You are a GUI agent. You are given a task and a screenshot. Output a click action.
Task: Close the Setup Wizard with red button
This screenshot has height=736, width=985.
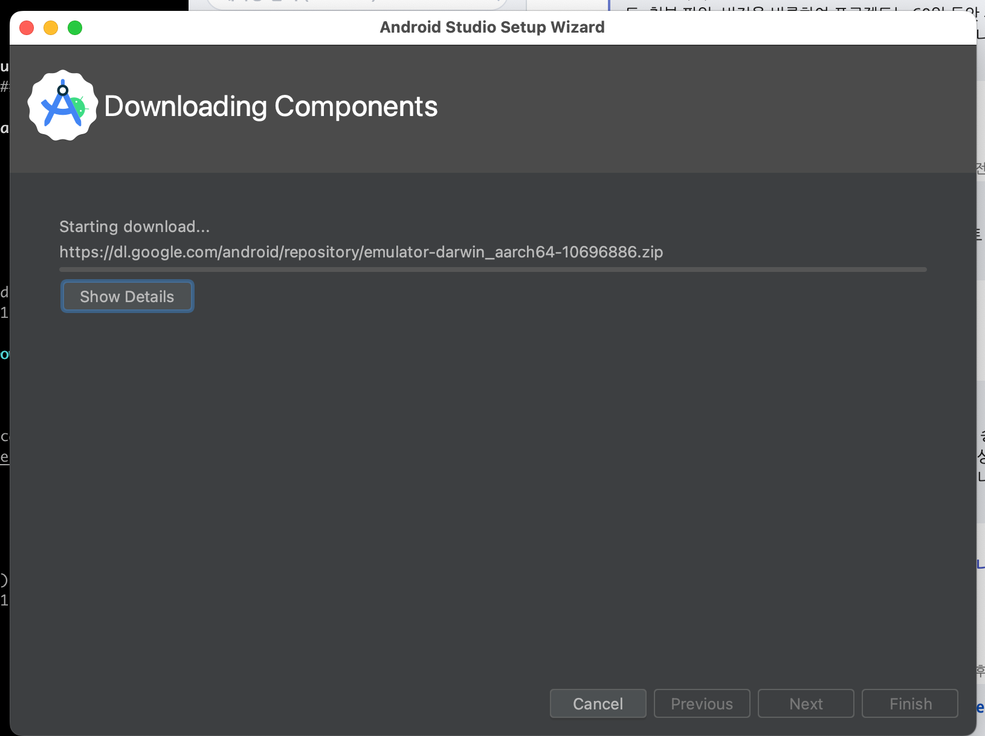pyautogui.click(x=27, y=28)
